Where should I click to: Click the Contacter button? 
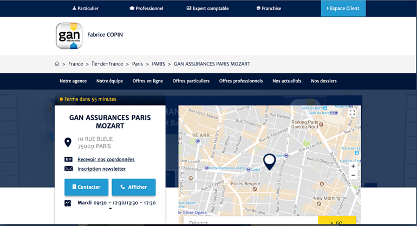pos(87,187)
